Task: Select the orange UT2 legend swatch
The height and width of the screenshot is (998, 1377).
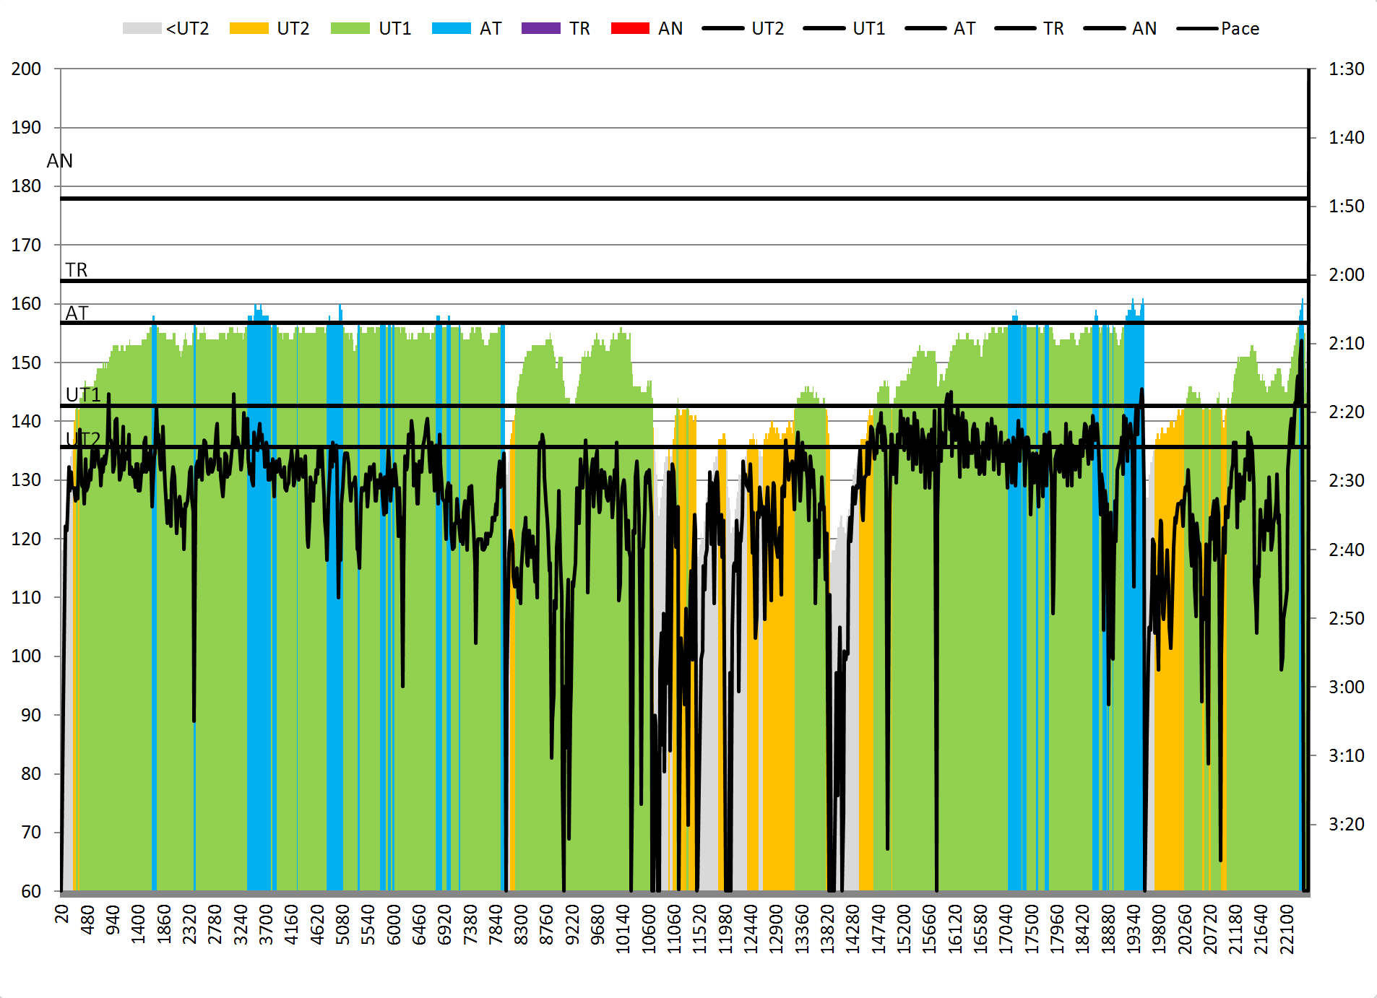Action: pyautogui.click(x=249, y=29)
